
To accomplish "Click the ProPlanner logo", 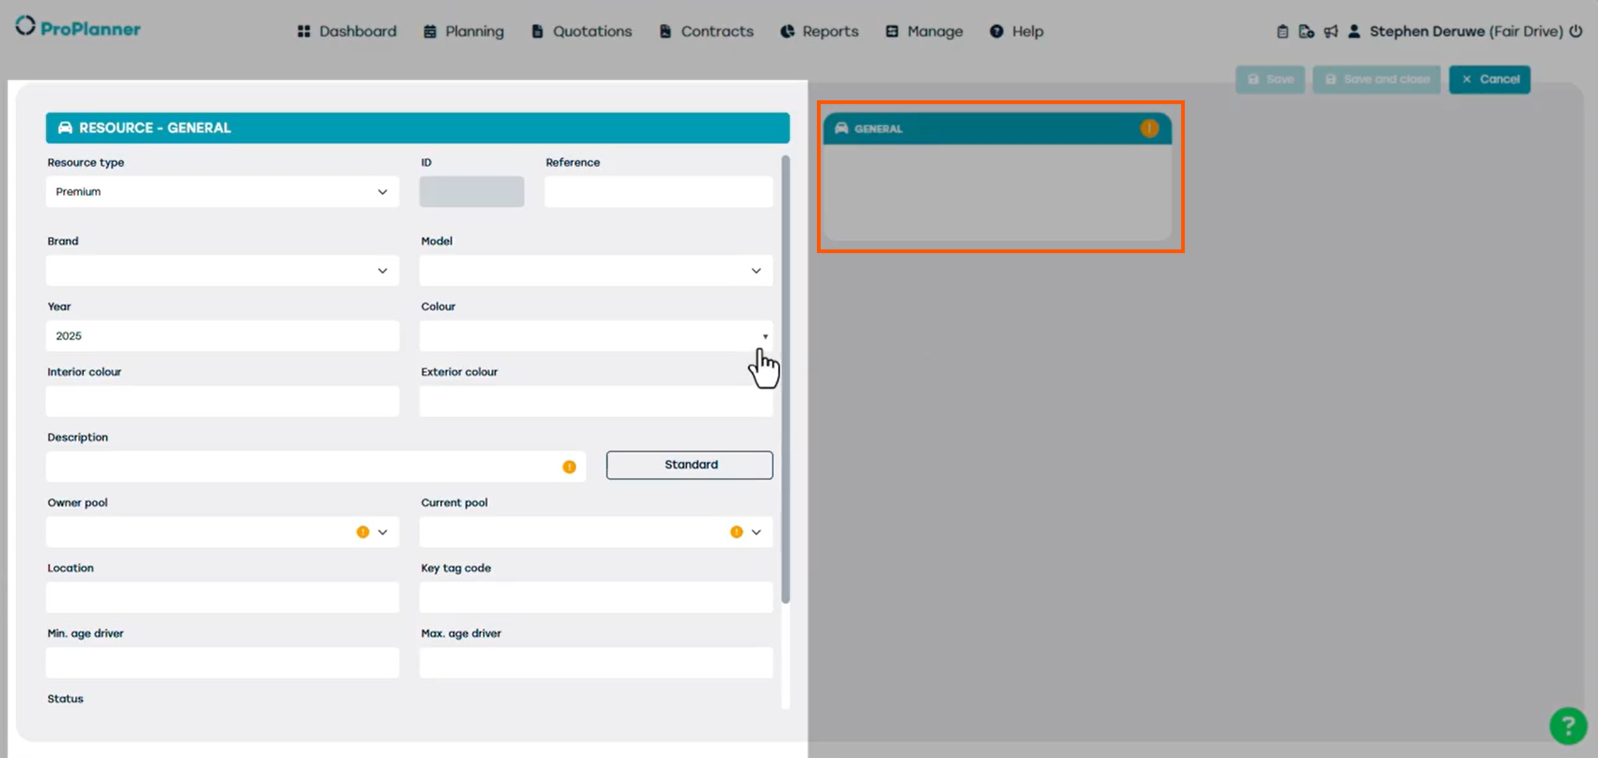I will [78, 28].
